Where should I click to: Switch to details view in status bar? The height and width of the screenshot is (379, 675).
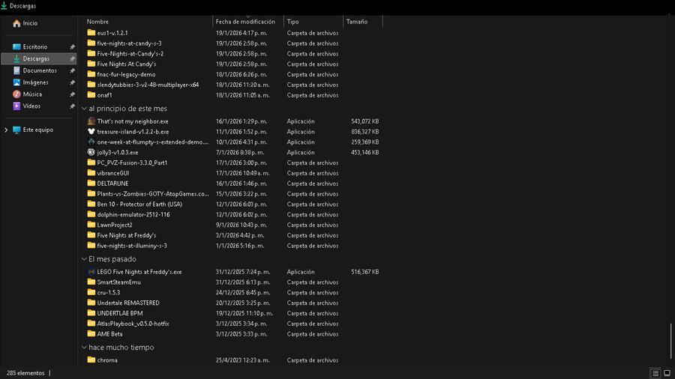click(x=655, y=373)
